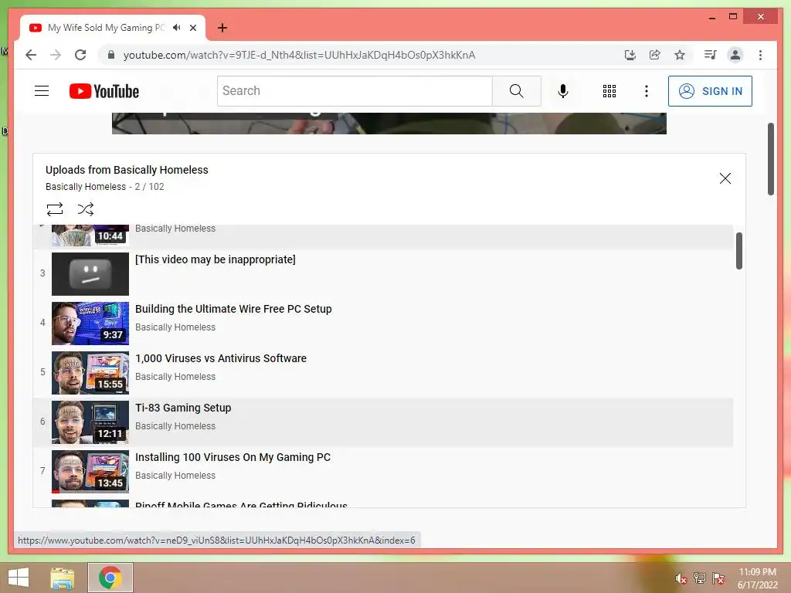Close the My Wife Sold My Gaming PC tab
791x593 pixels.
(193, 28)
